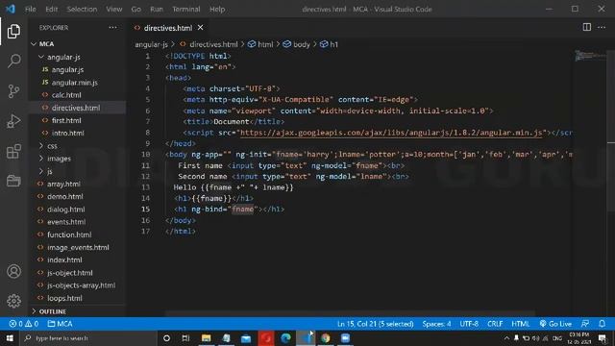Open Google Chrome from taskbar
615x346 pixels.
(x=325, y=337)
